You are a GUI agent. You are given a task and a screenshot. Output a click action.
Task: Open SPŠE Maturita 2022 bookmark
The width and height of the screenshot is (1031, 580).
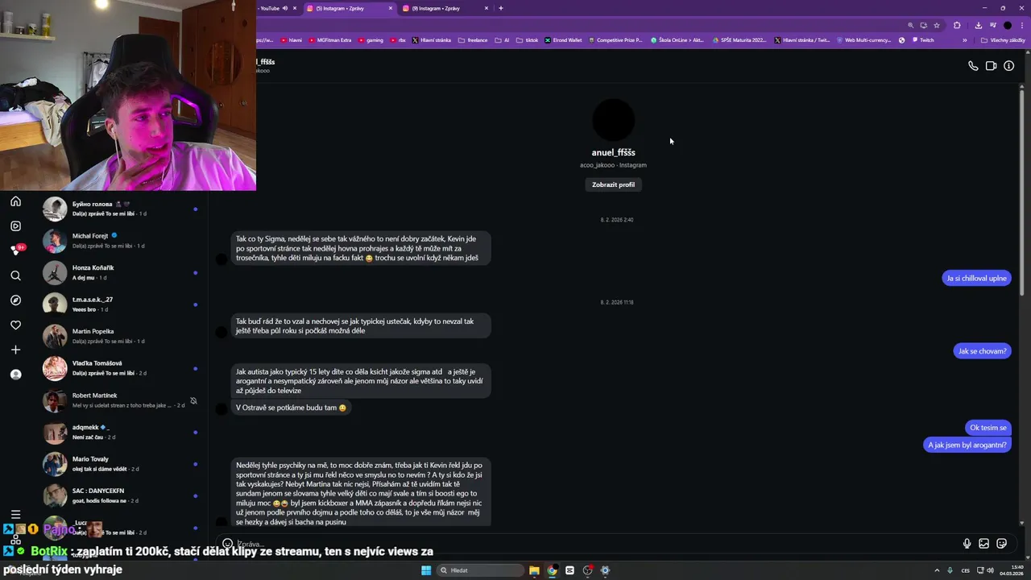pyautogui.click(x=739, y=40)
